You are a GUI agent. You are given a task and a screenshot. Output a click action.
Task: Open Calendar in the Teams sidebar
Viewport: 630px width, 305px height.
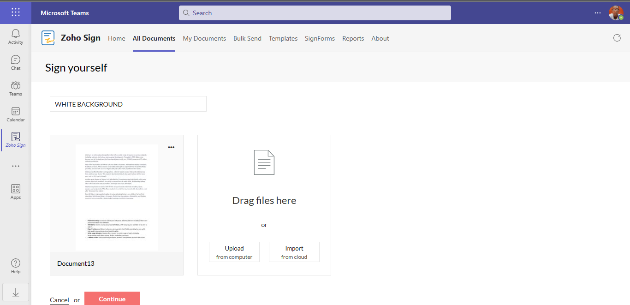16,114
